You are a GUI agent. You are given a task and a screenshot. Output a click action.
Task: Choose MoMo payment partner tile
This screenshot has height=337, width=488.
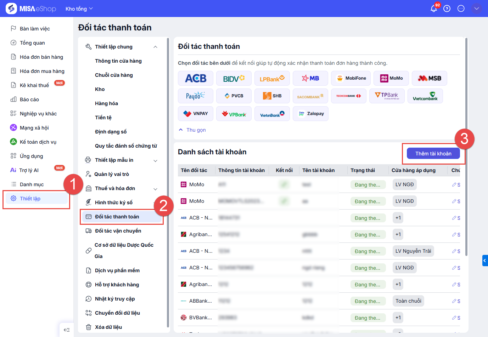click(x=391, y=78)
